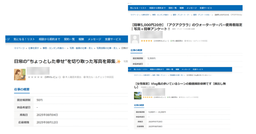
Task: Follow the 仕事を探す breadcrumb on the 日常 page
Action: click(x=34, y=48)
